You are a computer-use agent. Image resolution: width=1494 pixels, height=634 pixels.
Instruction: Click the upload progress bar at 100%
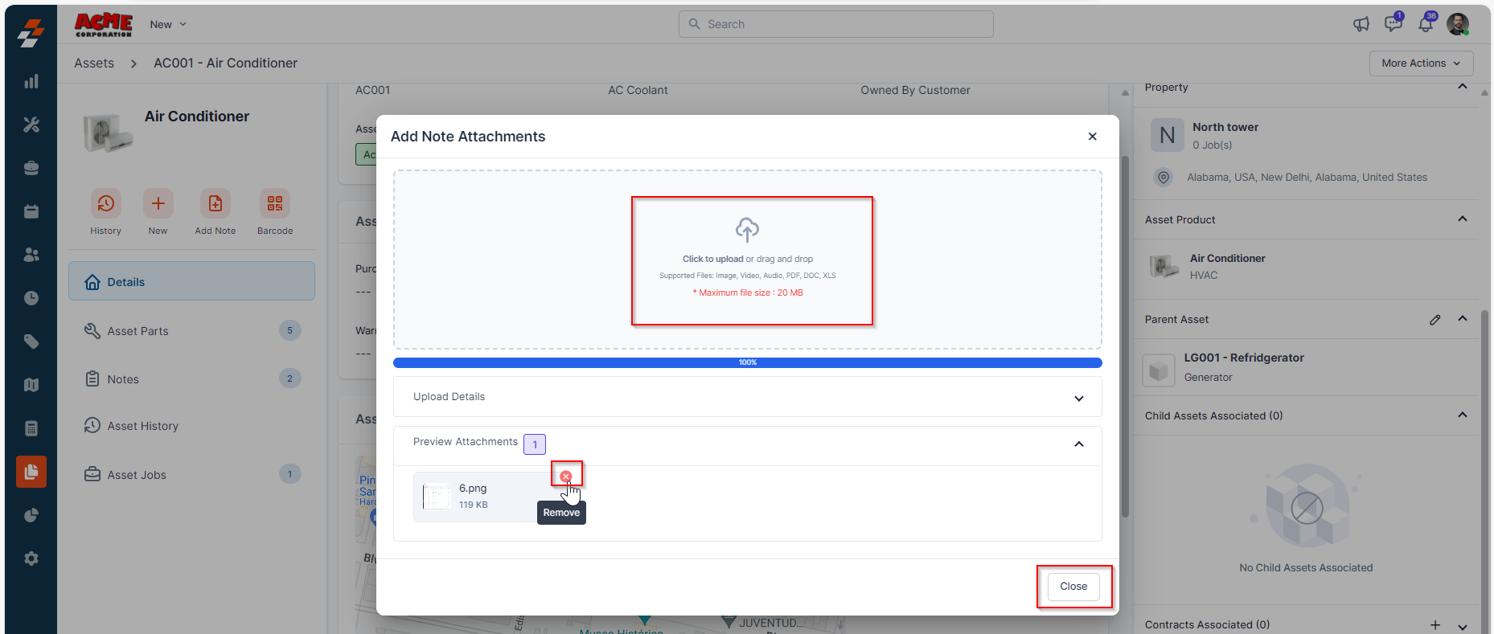click(x=748, y=362)
